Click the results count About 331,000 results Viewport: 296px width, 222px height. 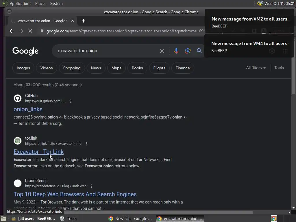48,85
